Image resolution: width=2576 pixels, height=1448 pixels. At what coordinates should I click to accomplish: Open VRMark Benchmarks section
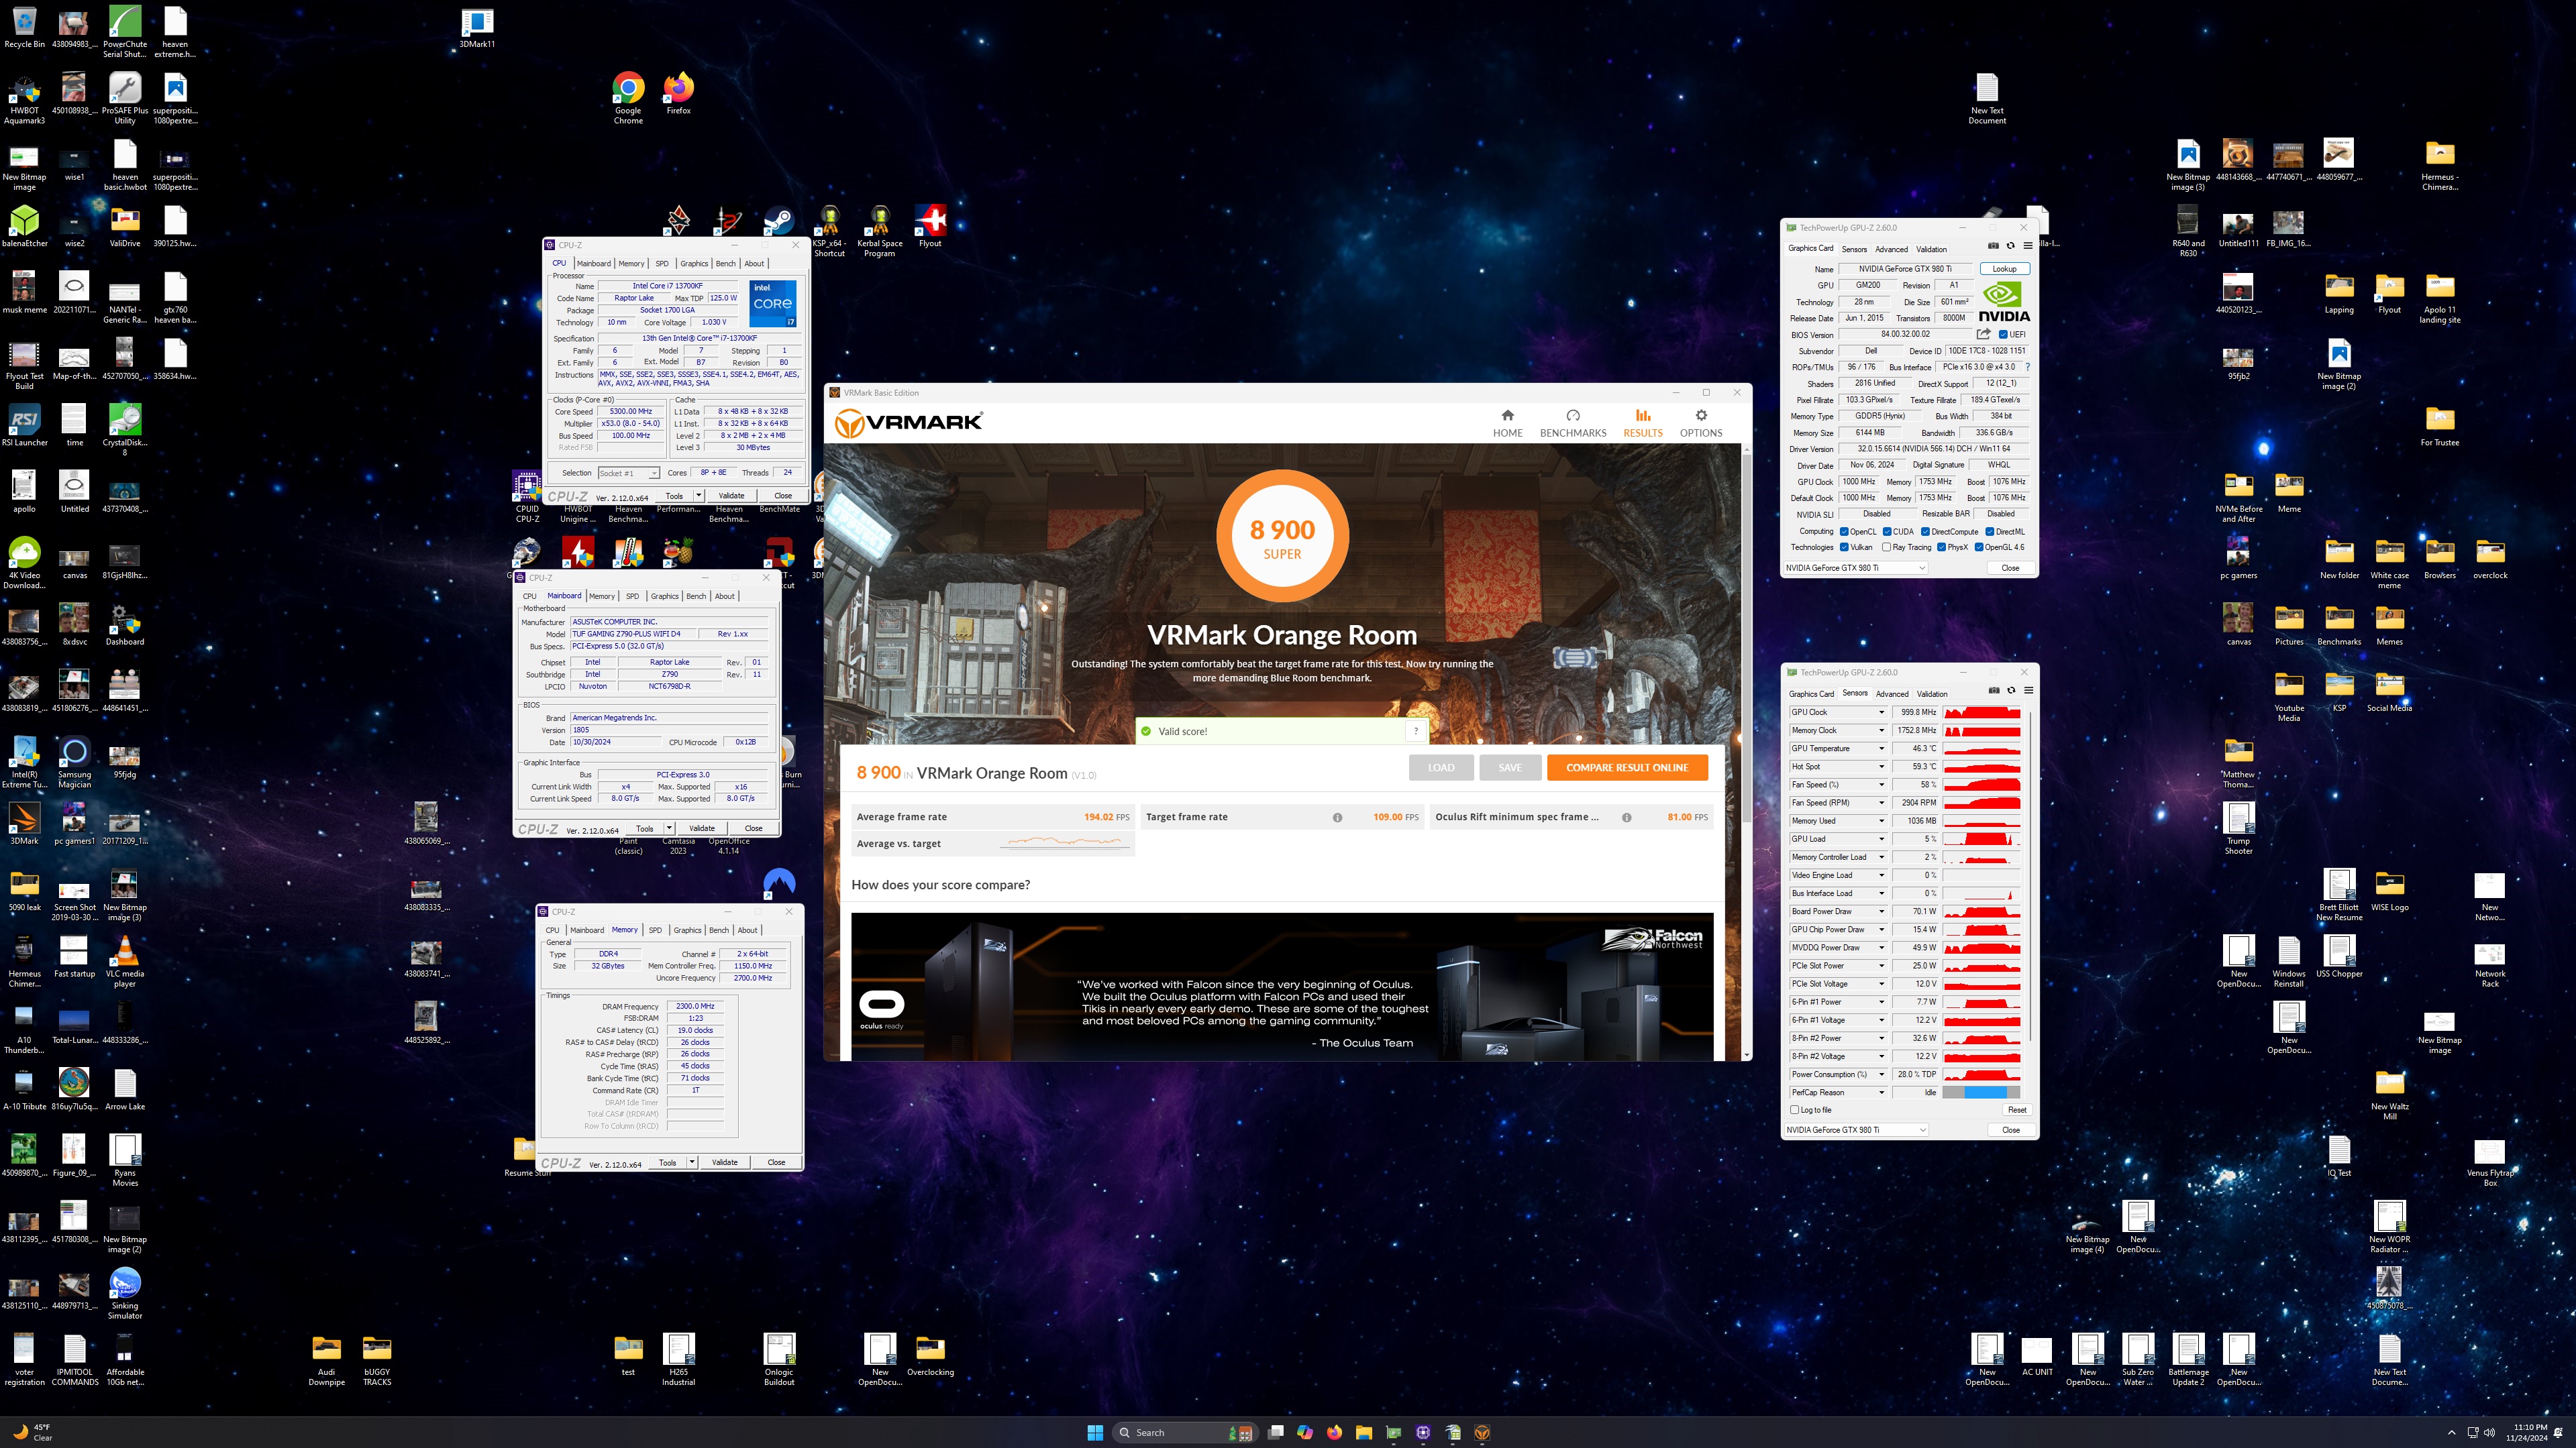click(1573, 423)
